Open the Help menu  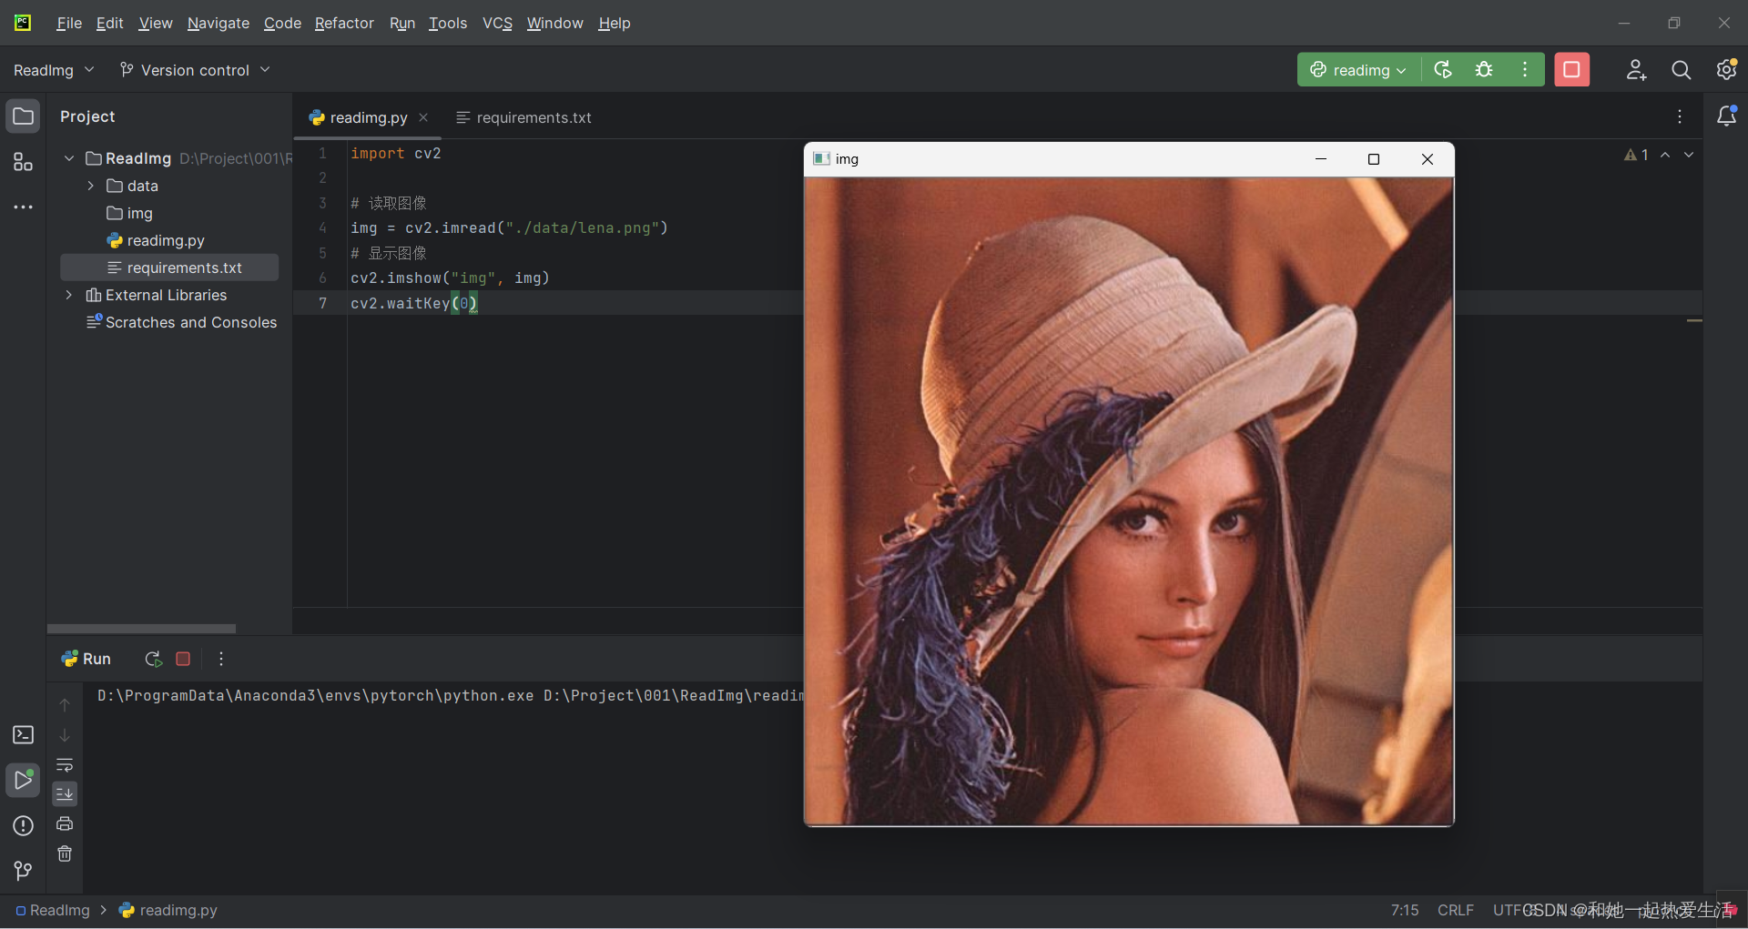click(615, 23)
